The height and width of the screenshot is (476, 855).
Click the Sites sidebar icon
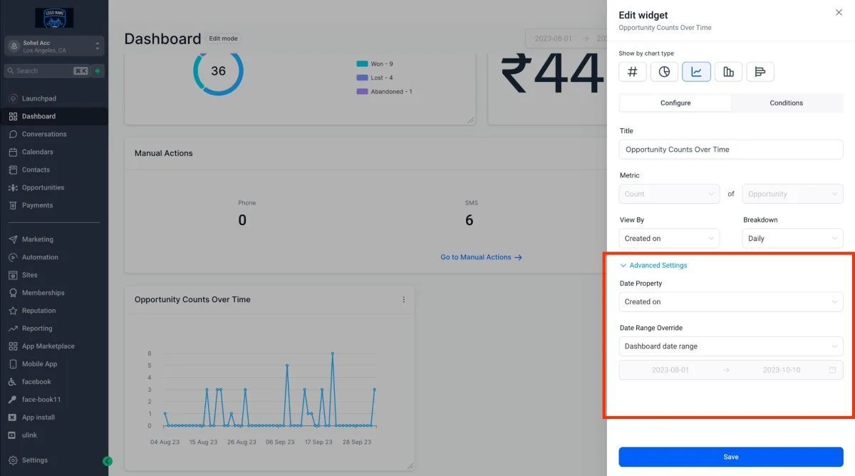[x=13, y=275]
